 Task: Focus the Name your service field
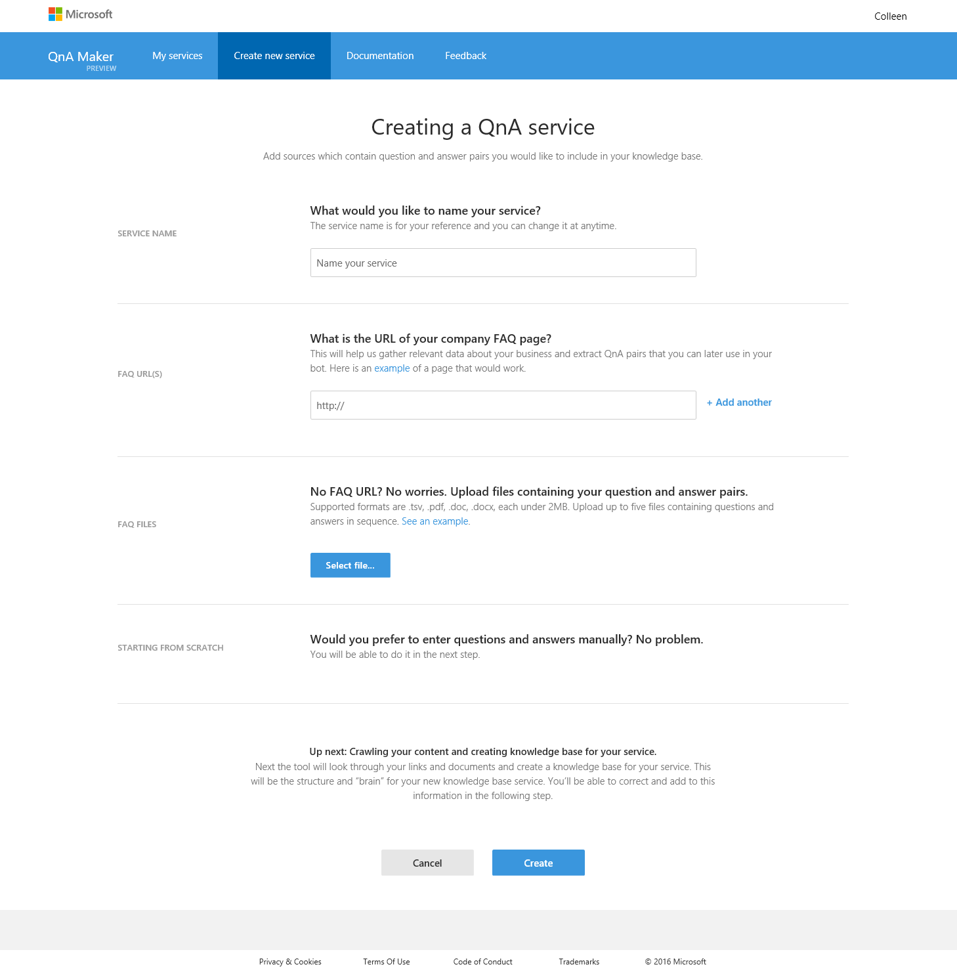click(x=503, y=263)
